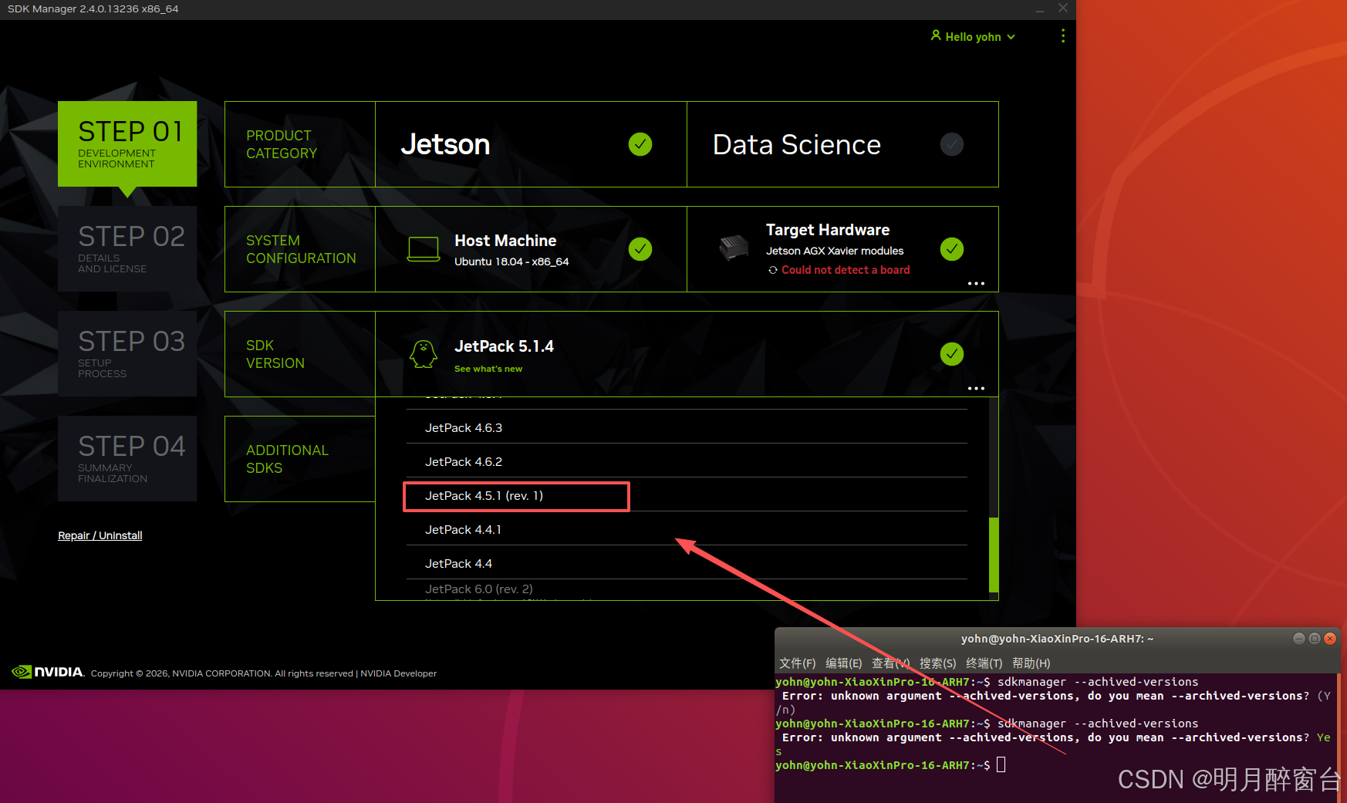Close the SDK Manager window
Screen dimensions: 1347x803
(x=1063, y=8)
